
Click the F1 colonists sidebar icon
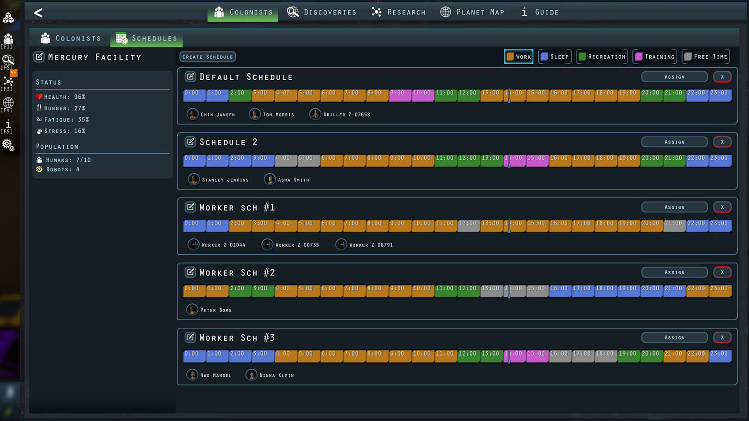(8, 40)
